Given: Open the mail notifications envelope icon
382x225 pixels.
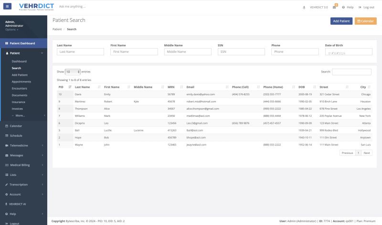Looking at the screenshot, I should tap(334, 7).
